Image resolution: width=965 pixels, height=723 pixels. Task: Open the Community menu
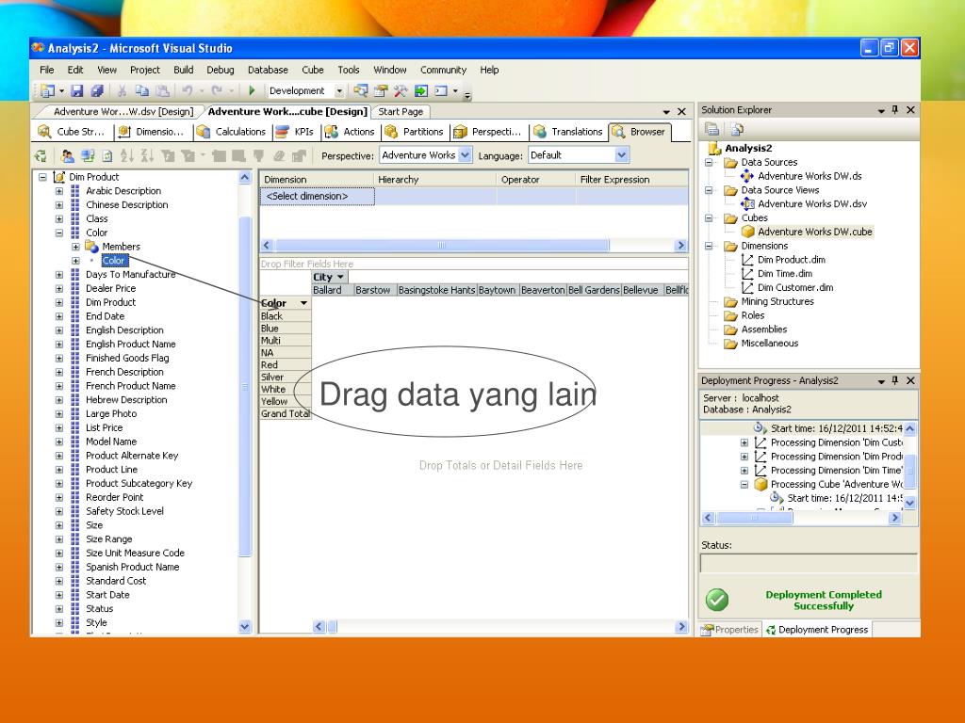(443, 70)
